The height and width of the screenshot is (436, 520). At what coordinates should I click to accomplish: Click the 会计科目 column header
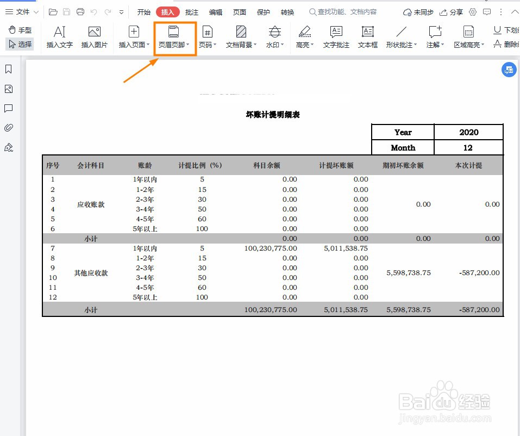coord(91,165)
